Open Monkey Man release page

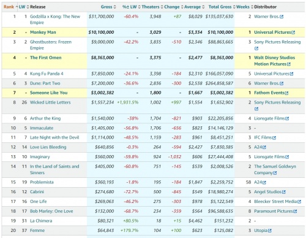point(43,33)
